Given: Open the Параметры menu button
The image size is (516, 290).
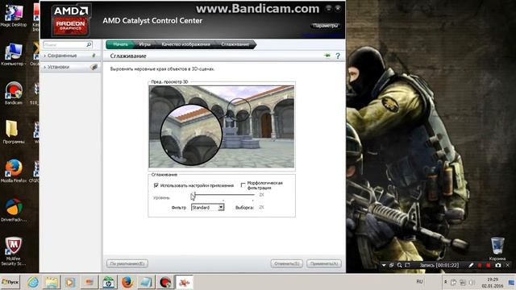Looking at the screenshot, I should (325, 26).
